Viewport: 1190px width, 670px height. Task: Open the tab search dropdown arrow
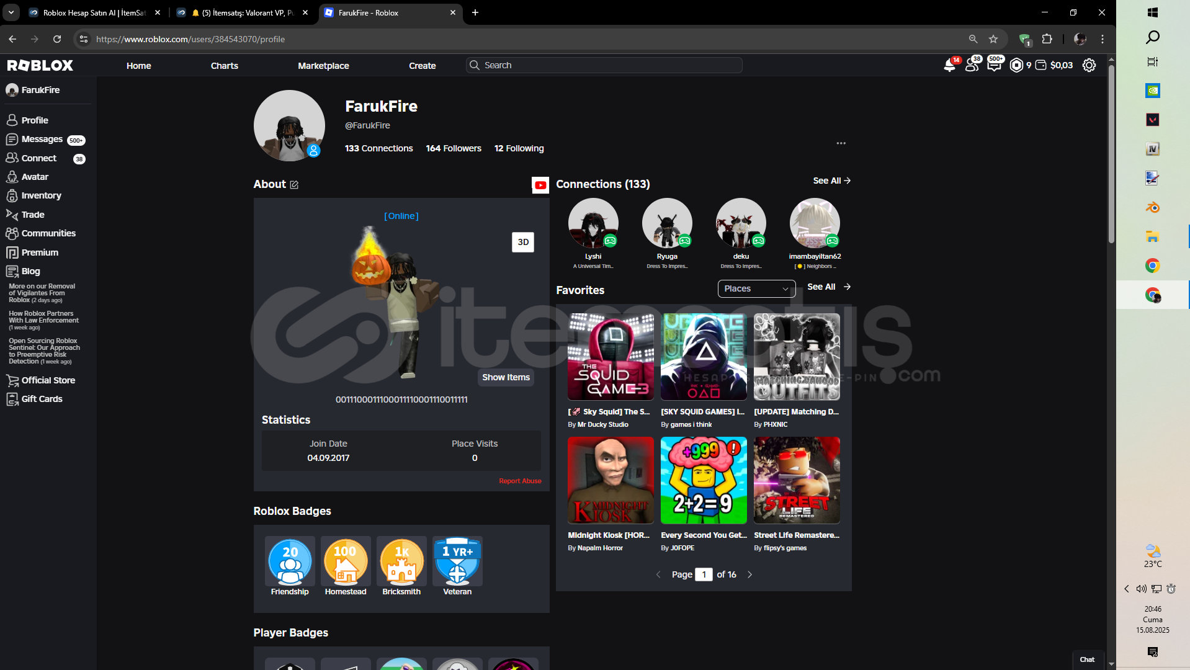[11, 12]
